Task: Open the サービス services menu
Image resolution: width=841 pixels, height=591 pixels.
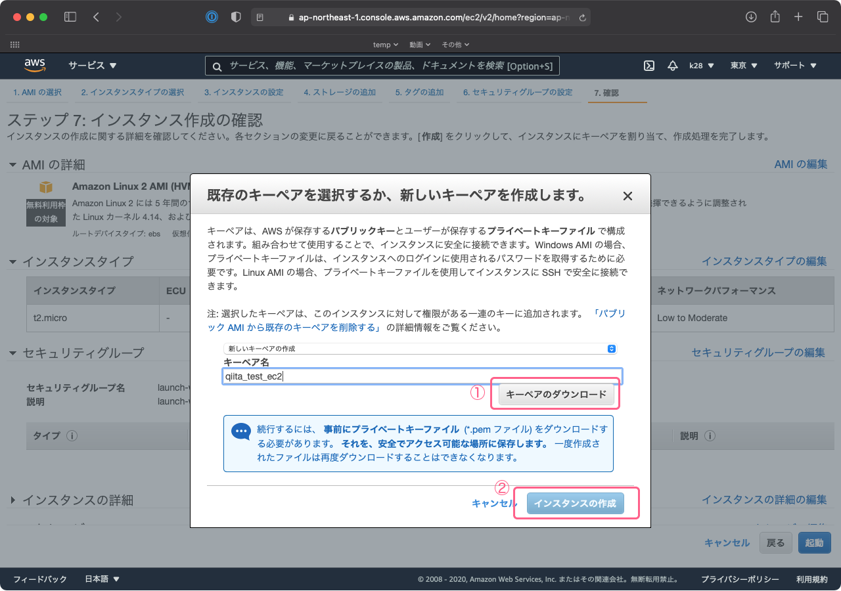Action: (x=93, y=66)
